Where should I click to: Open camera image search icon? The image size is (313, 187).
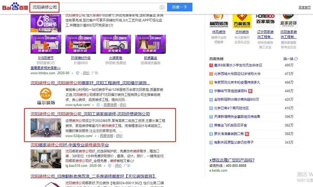162,7
